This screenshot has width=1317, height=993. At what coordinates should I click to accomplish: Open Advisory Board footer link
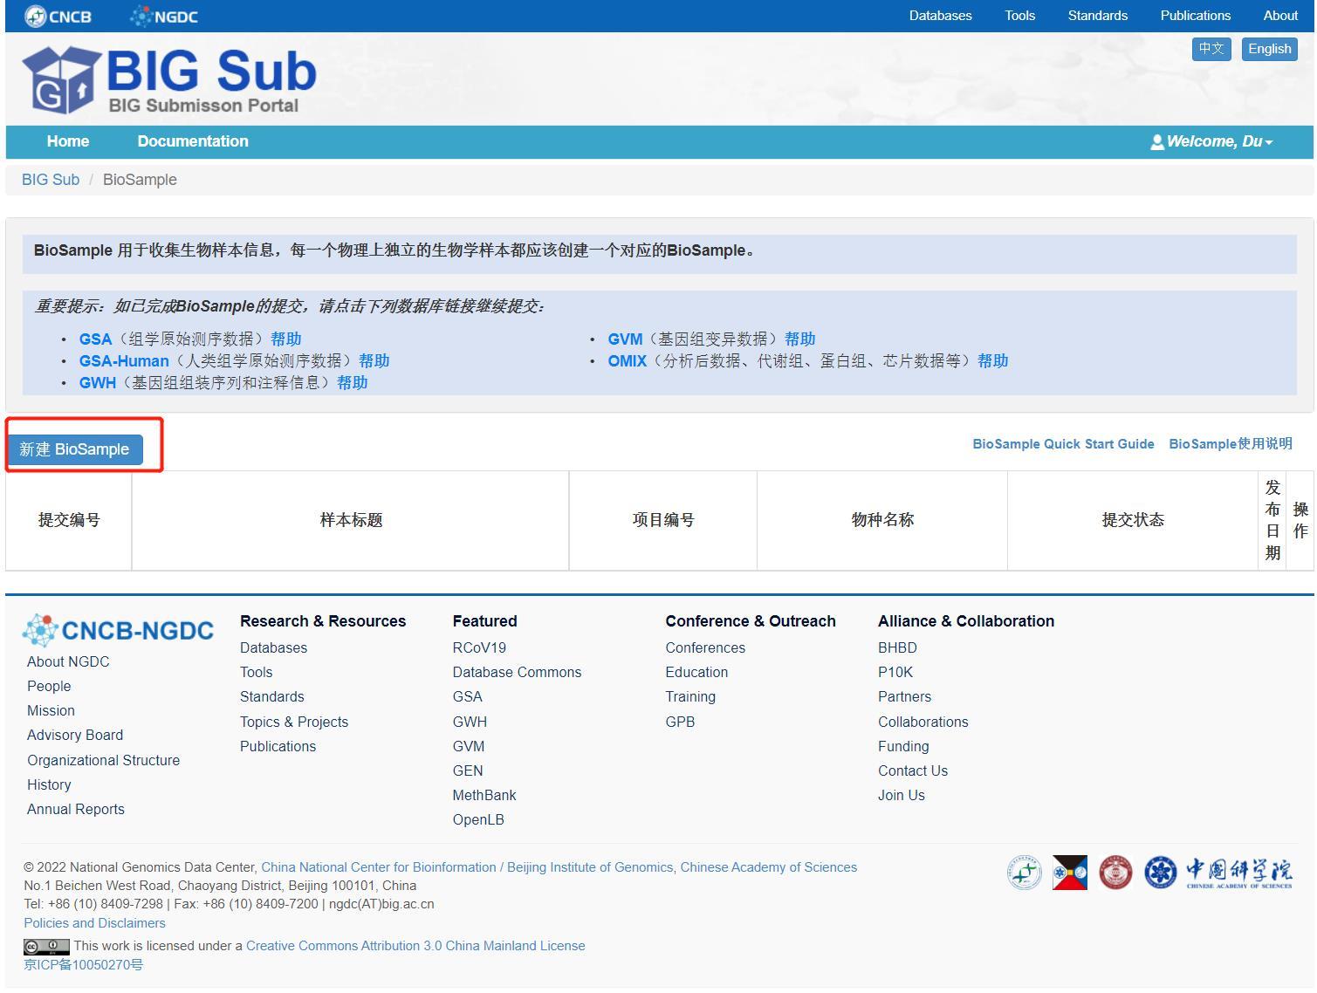(75, 735)
